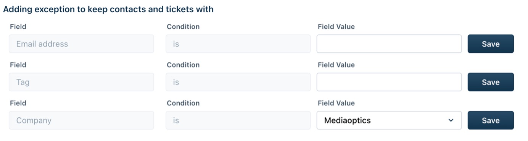Click Save for the Company exception
The width and height of the screenshot is (528, 141).
[x=491, y=120]
